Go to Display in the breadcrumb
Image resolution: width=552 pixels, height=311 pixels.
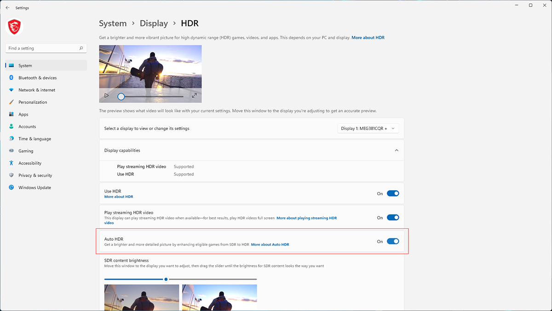154,23
